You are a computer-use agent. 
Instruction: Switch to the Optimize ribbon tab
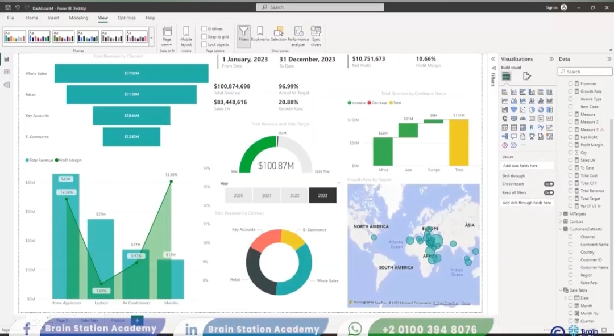point(126,18)
